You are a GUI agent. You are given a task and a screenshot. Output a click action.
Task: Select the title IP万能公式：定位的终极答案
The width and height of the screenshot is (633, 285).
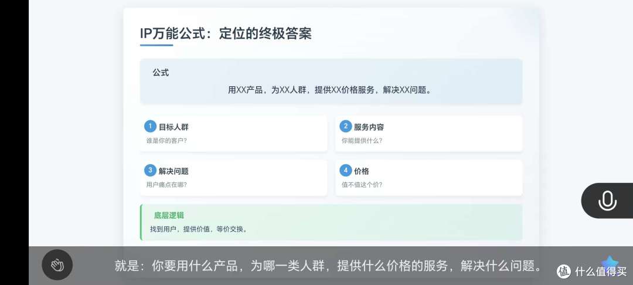[226, 33]
